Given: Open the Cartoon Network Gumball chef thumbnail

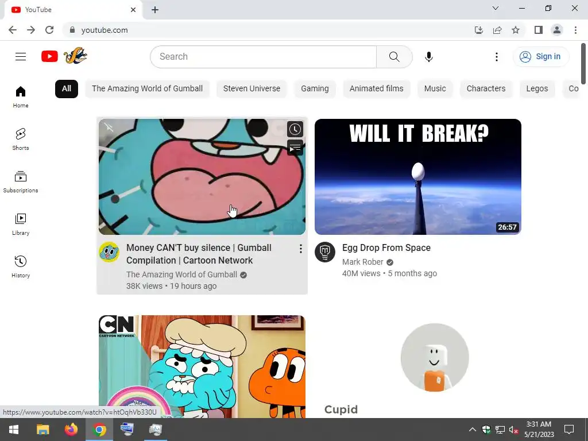Looking at the screenshot, I should pyautogui.click(x=202, y=366).
